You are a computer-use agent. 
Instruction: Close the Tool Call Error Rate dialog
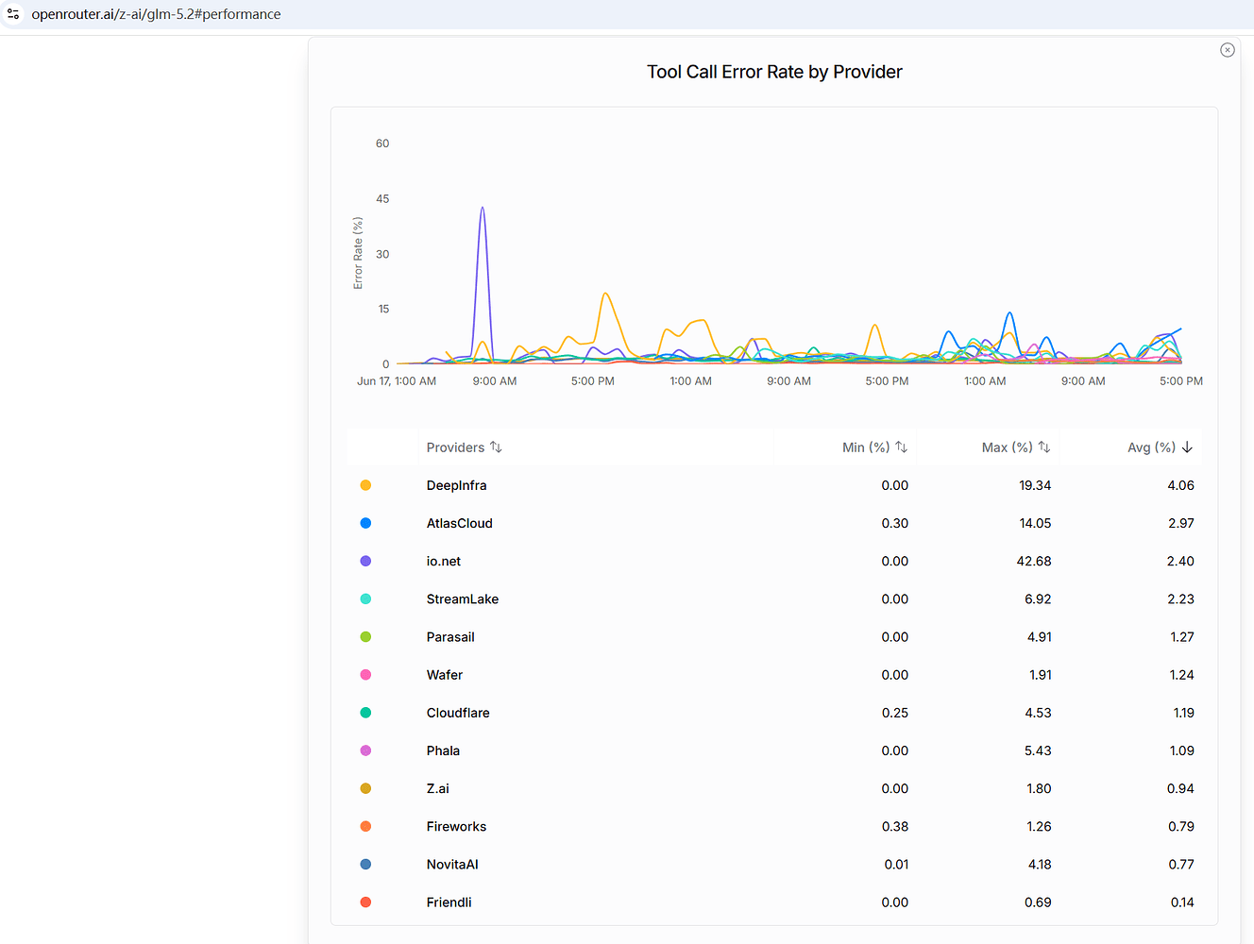point(1228,50)
